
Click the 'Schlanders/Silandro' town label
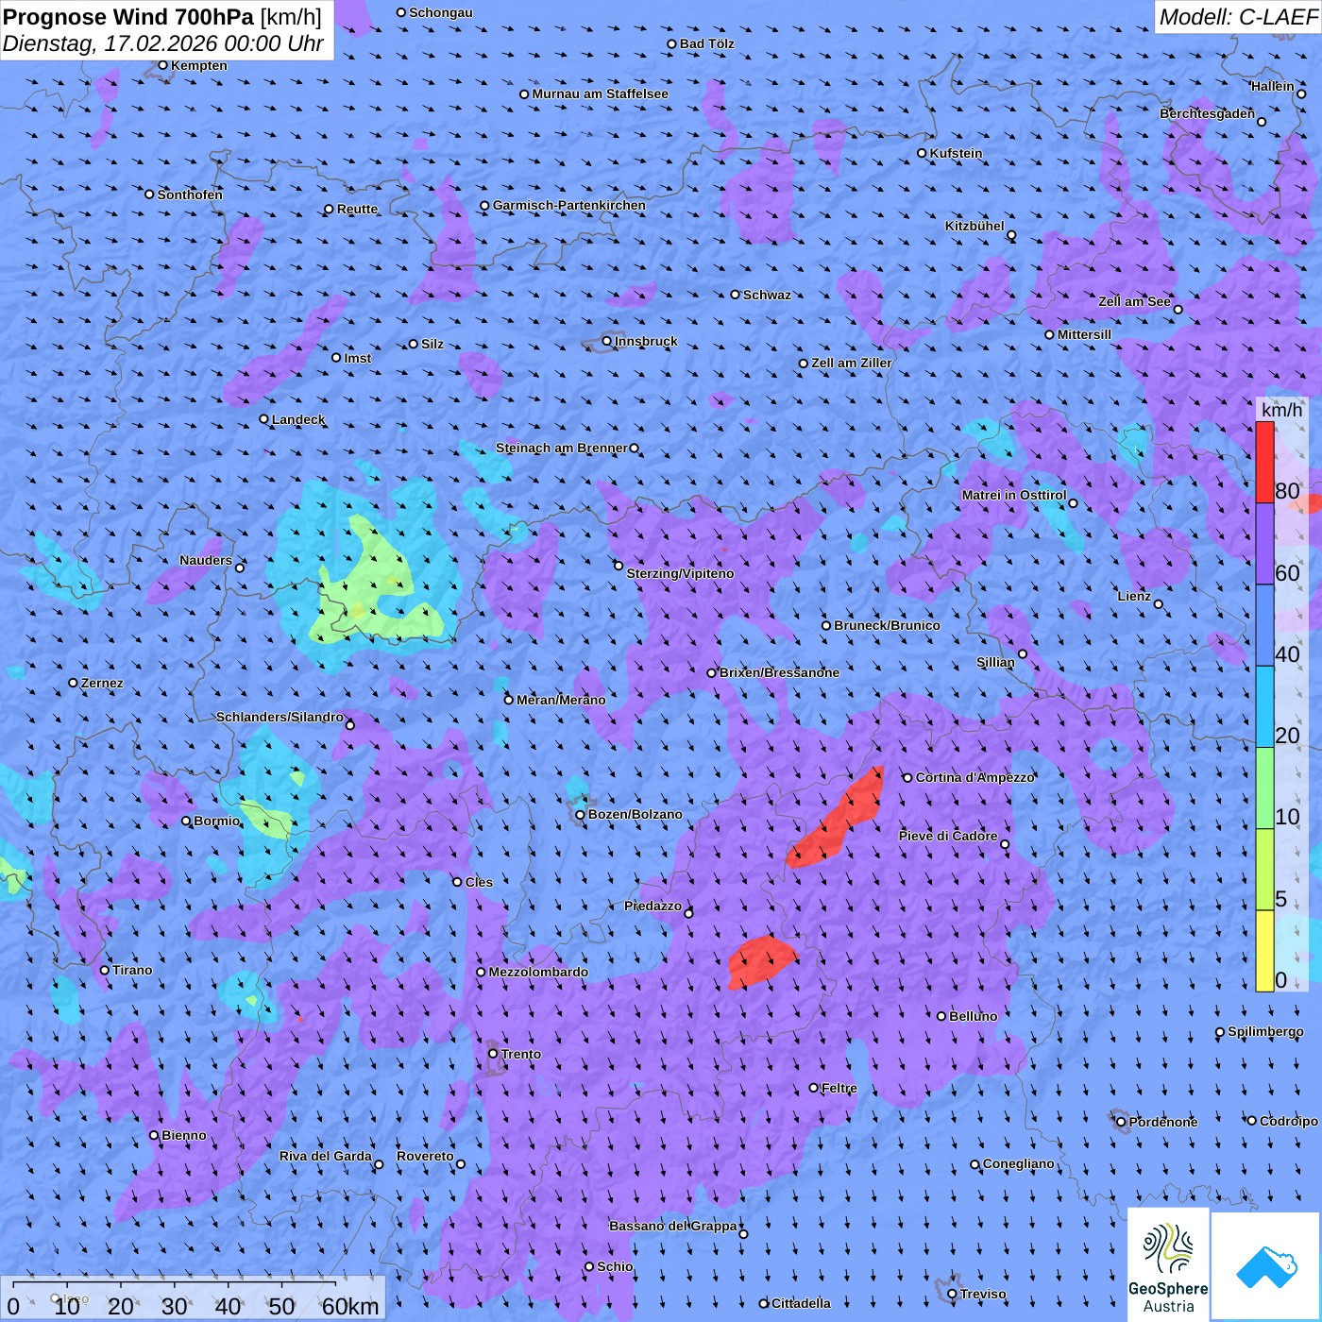tap(280, 717)
